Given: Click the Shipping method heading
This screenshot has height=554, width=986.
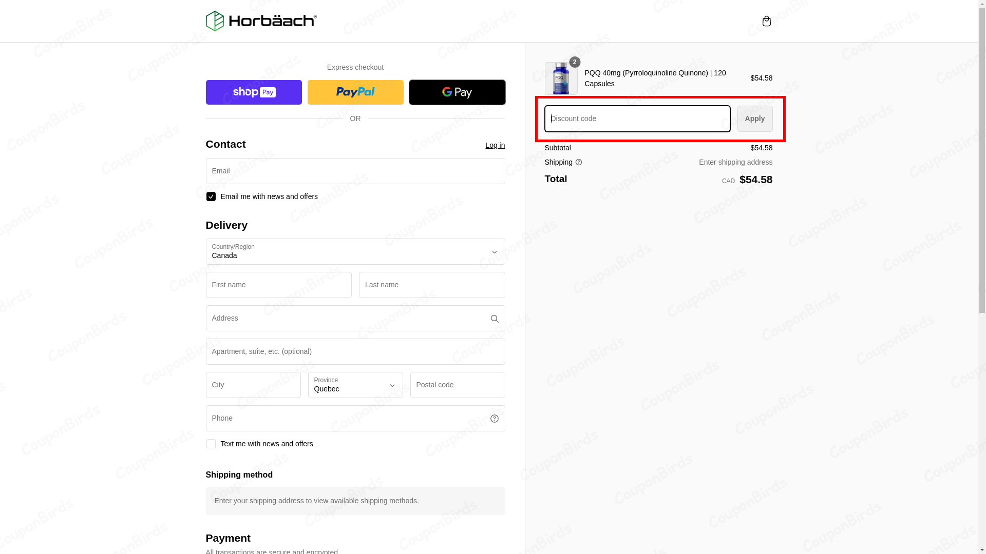Looking at the screenshot, I should click(x=239, y=475).
